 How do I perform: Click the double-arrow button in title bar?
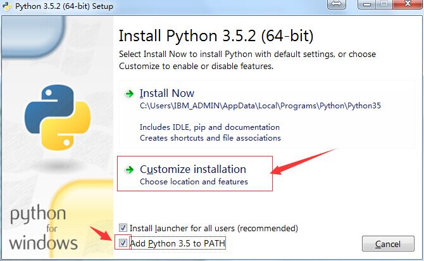336,4
